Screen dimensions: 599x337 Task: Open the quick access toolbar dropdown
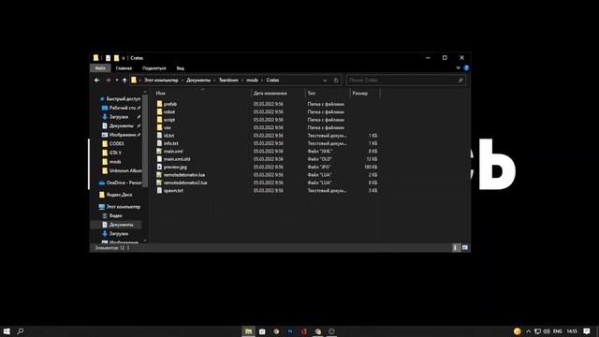tap(123, 58)
